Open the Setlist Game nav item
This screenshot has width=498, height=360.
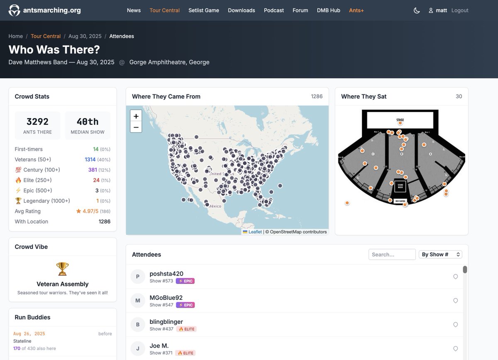point(204,10)
